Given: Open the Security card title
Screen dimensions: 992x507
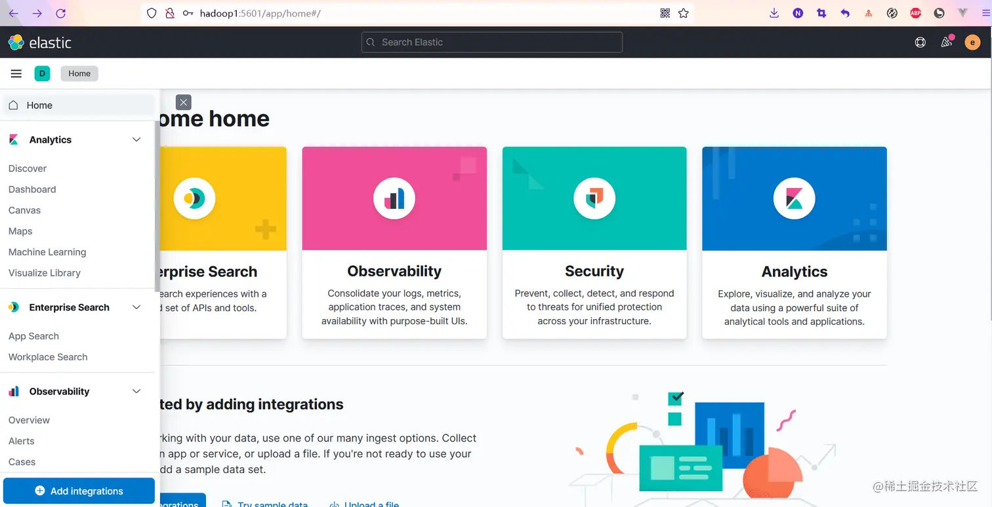Looking at the screenshot, I should point(594,271).
